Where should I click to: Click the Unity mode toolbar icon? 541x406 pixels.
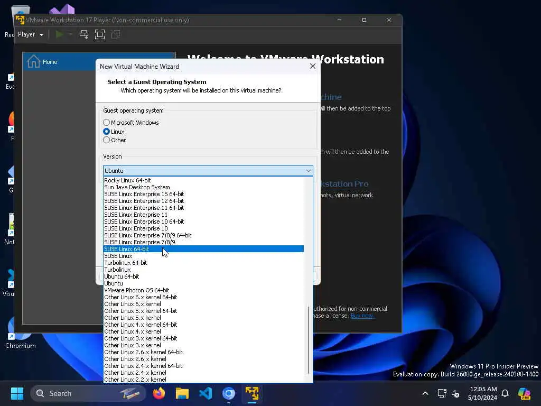click(x=116, y=34)
